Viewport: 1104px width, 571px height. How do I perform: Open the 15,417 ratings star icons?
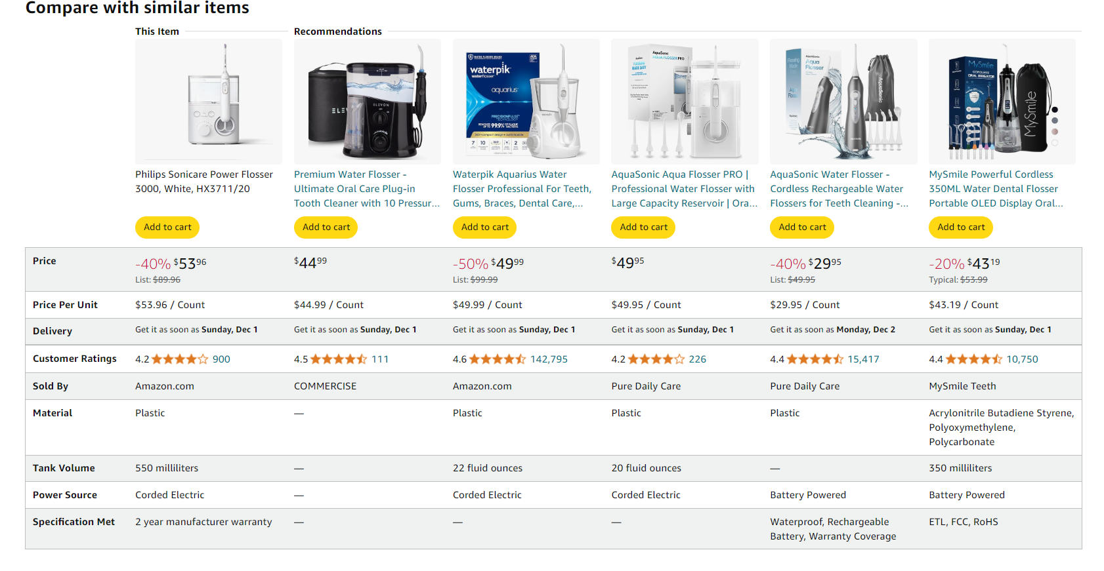[x=815, y=359]
